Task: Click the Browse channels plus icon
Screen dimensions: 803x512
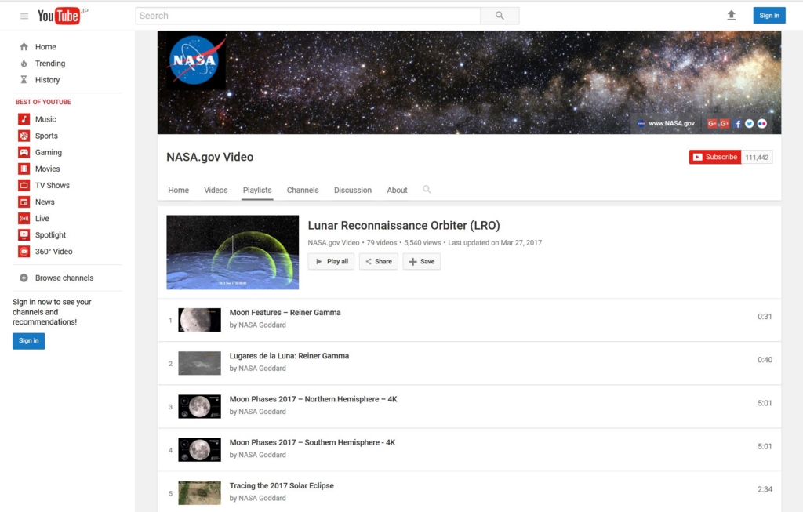Action: [24, 278]
